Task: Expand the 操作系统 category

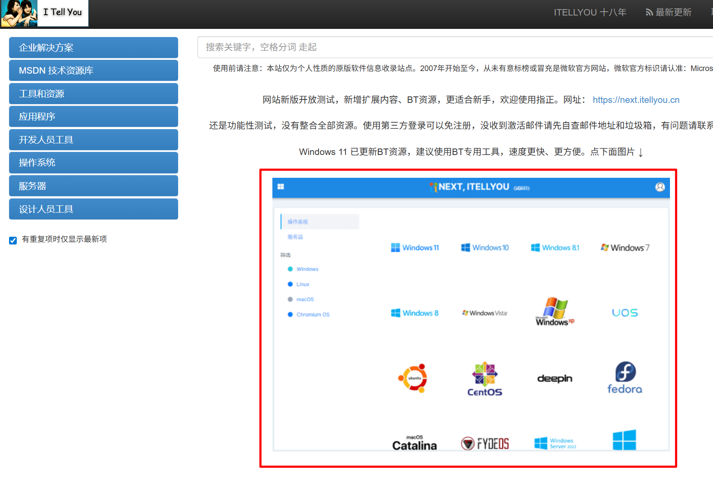Action: coord(93,162)
